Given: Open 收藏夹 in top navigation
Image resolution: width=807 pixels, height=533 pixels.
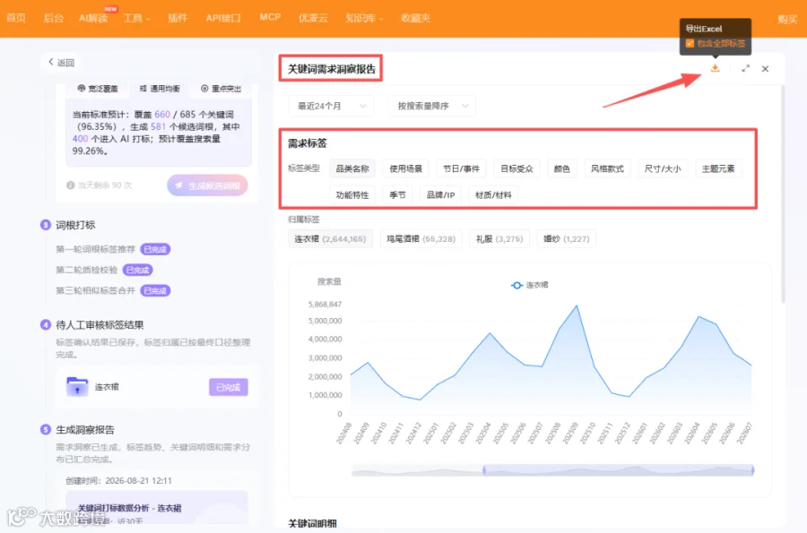Looking at the screenshot, I should (415, 18).
